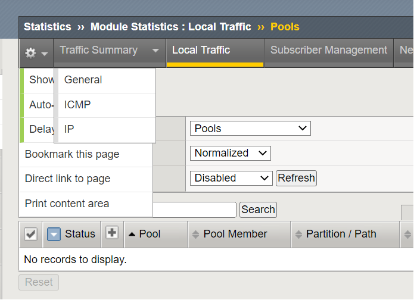414x300 pixels.
Task: Select General from Traffic Summary menu
Action: pos(83,80)
